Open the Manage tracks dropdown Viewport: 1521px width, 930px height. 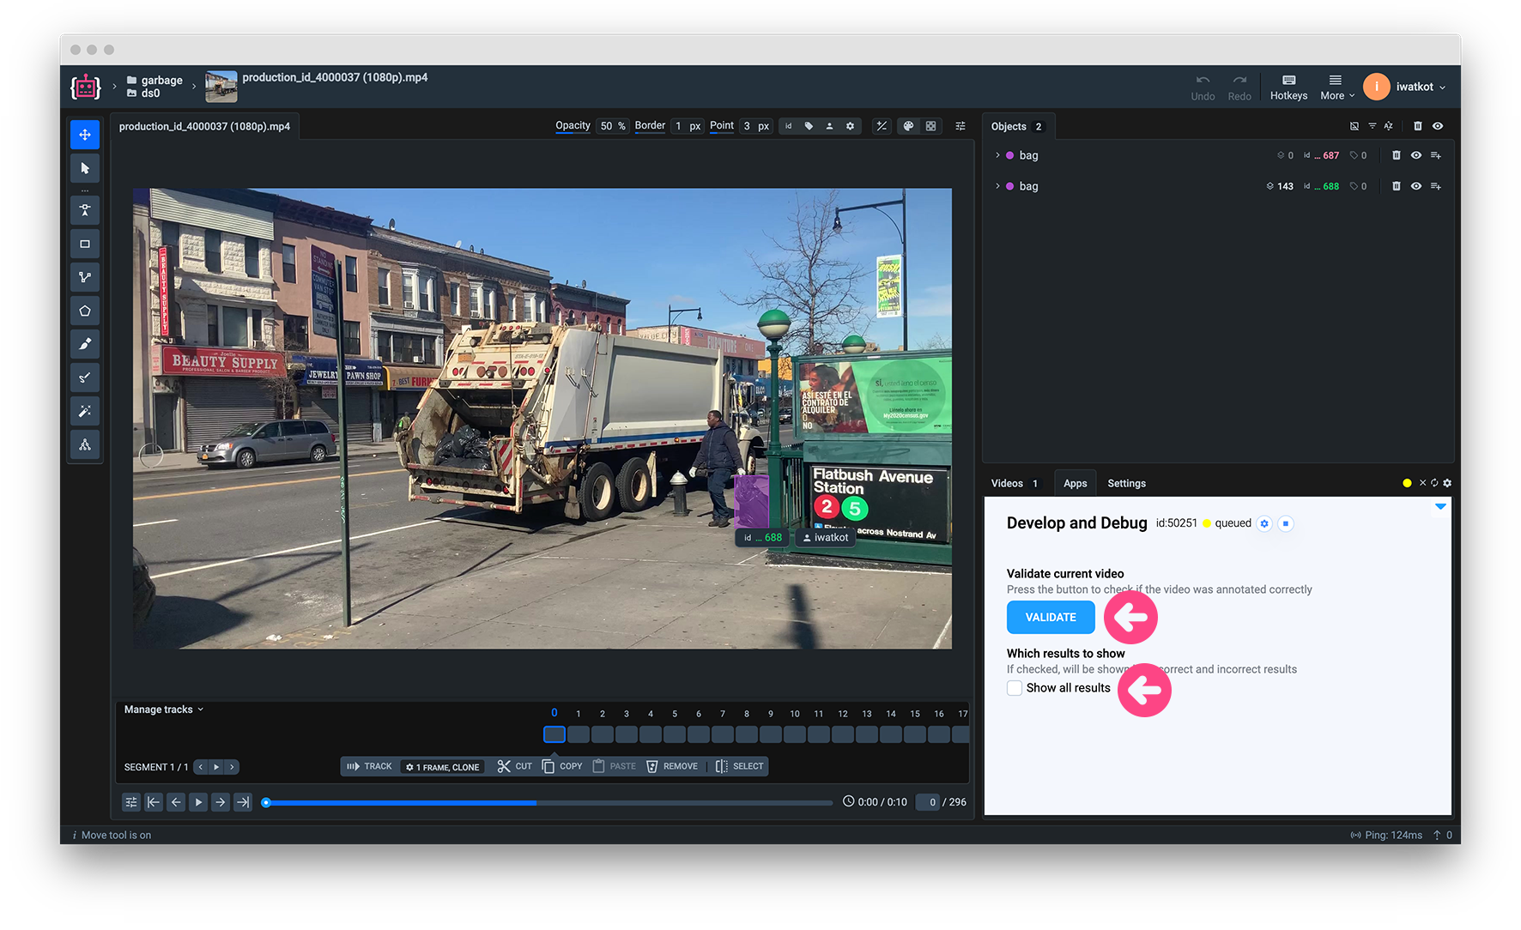click(161, 710)
